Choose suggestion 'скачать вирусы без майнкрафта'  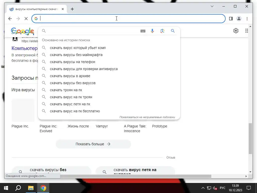pyautogui.click(x=109, y=55)
